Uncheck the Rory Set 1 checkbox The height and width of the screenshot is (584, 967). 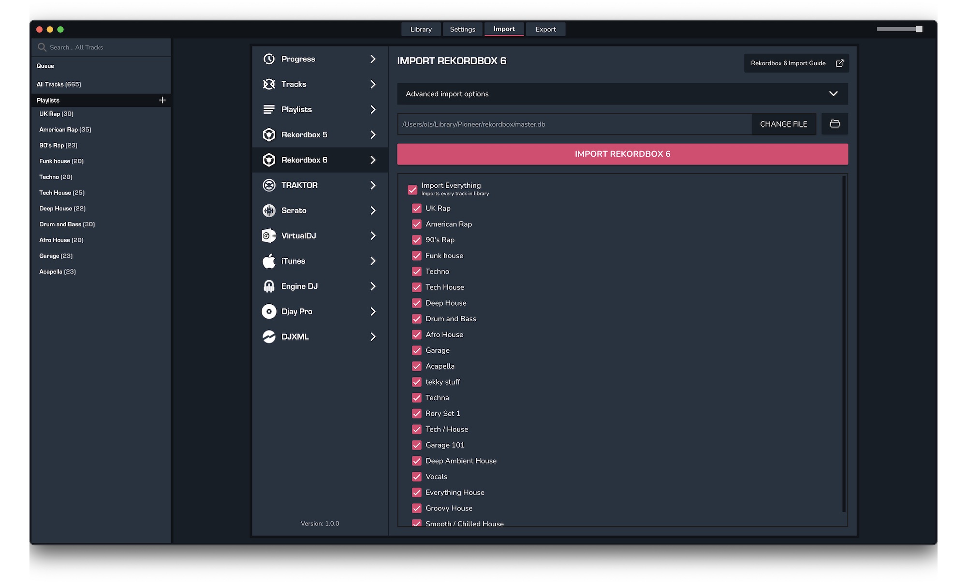[x=417, y=414]
